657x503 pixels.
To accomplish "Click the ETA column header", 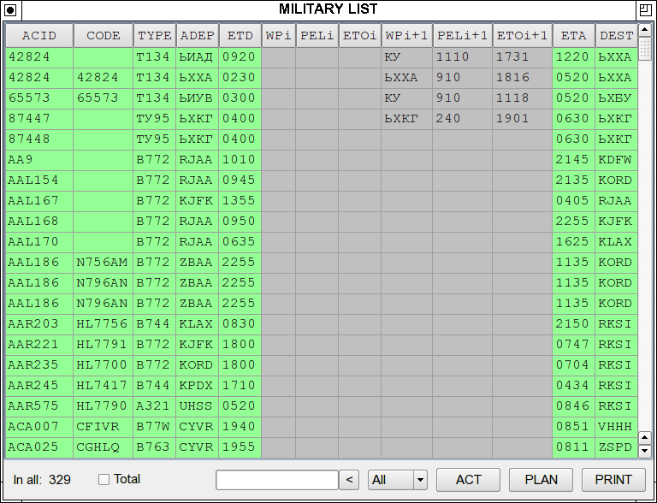I will (574, 36).
